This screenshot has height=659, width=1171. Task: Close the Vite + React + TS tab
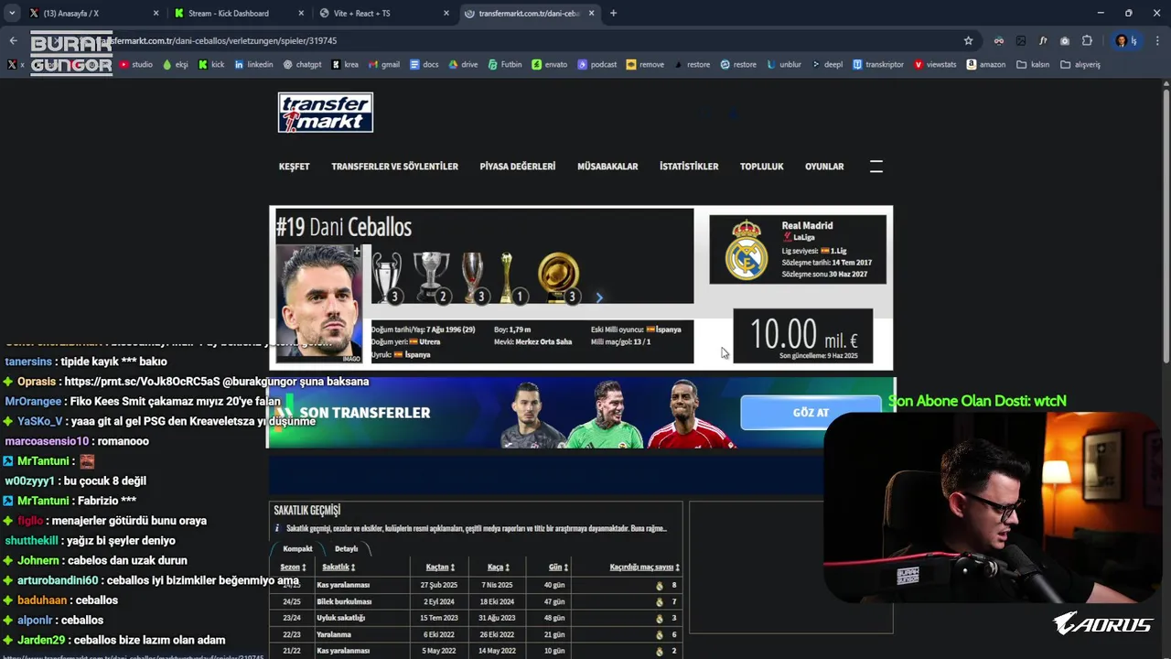pyautogui.click(x=446, y=13)
